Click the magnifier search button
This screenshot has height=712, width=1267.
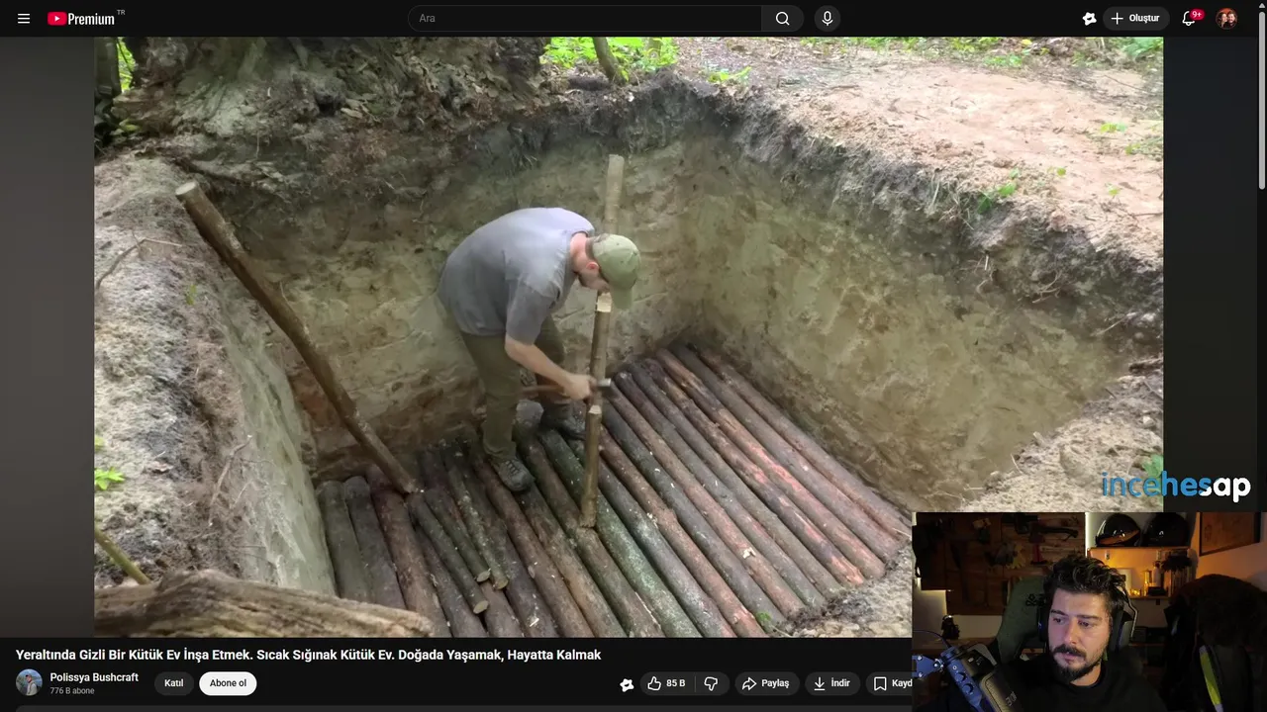click(x=782, y=19)
